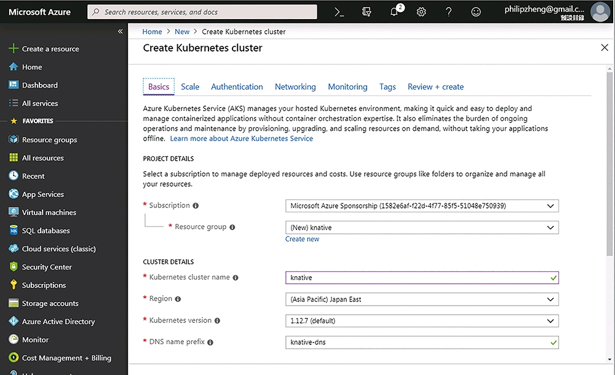
Task: Click the Cloud services (classic) icon
Action: click(14, 249)
